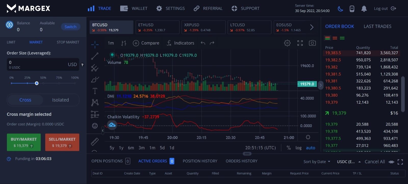Click Sell/Market button

tap(62, 142)
